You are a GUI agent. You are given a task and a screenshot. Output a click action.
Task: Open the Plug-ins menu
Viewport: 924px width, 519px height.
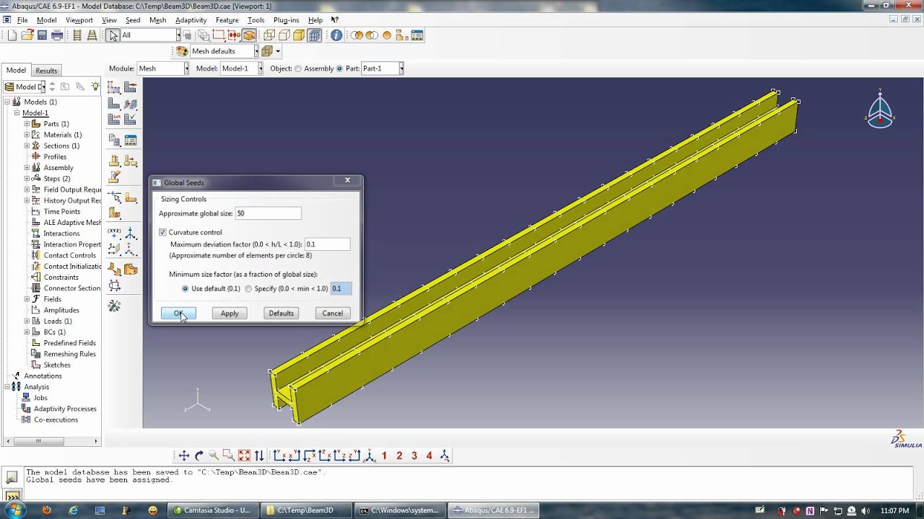coord(287,20)
